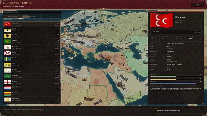Select the Ethiopia striped flag
207x116 pixels.
(x=7, y=93)
